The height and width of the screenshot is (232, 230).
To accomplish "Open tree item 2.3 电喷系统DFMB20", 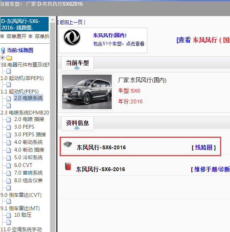I will click(25, 113).
